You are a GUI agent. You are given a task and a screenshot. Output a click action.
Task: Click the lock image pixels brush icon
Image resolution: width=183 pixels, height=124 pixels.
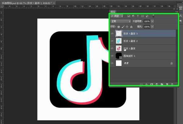click(x=123, y=27)
